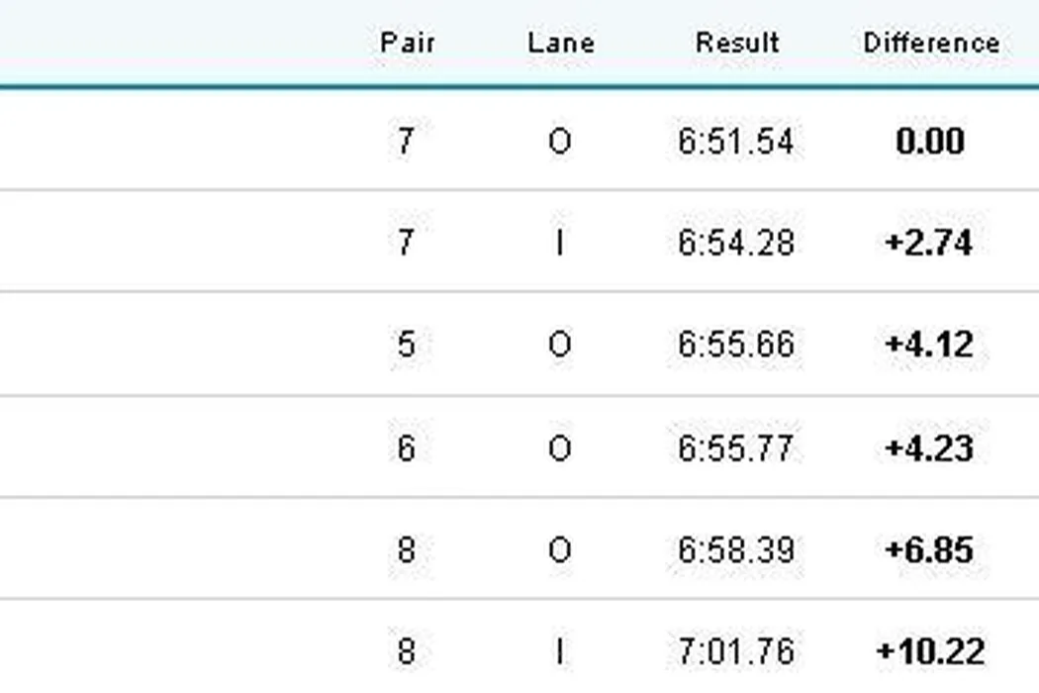Select the 6:58.39 result cell

(x=735, y=549)
